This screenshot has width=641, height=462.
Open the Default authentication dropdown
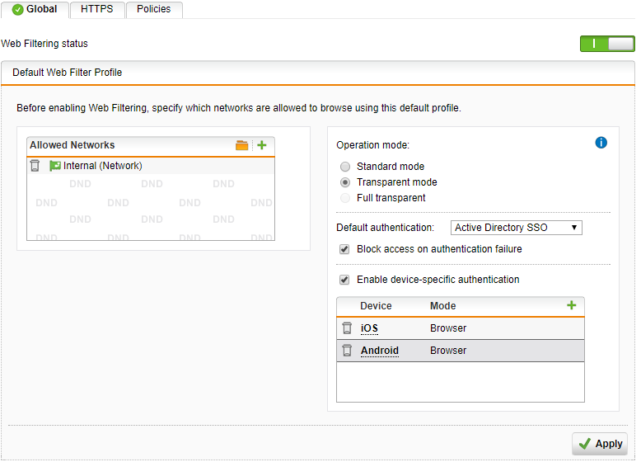pyautogui.click(x=517, y=228)
